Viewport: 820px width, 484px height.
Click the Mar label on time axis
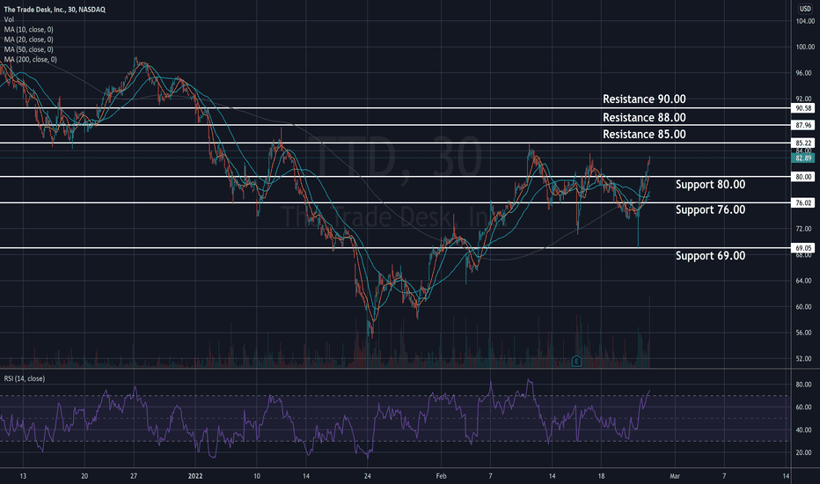tap(675, 476)
